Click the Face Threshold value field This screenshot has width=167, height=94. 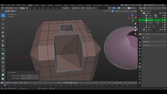29,78
